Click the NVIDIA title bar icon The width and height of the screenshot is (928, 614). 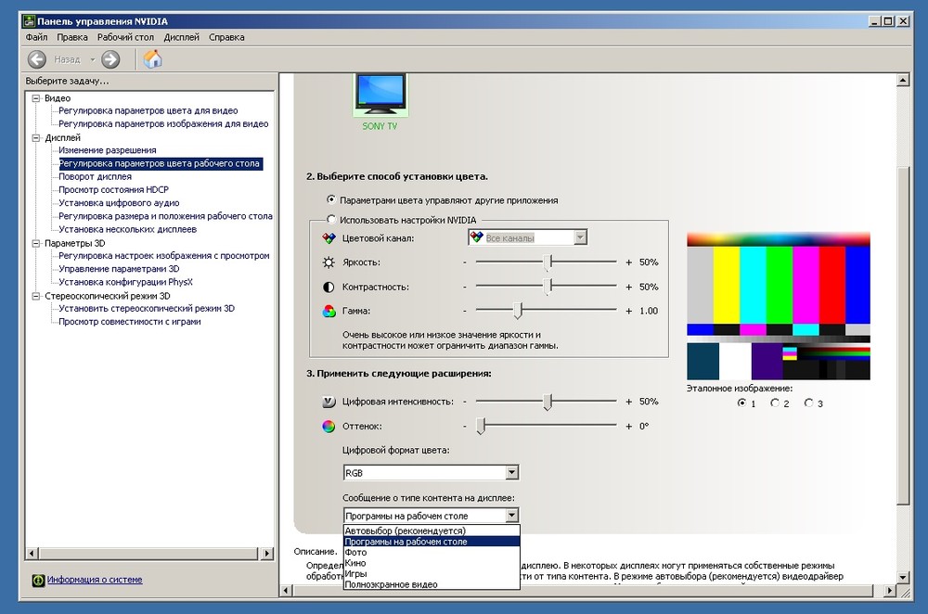point(29,21)
